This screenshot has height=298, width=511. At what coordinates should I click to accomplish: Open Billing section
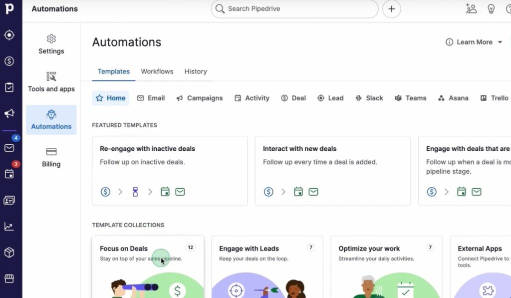coord(51,157)
